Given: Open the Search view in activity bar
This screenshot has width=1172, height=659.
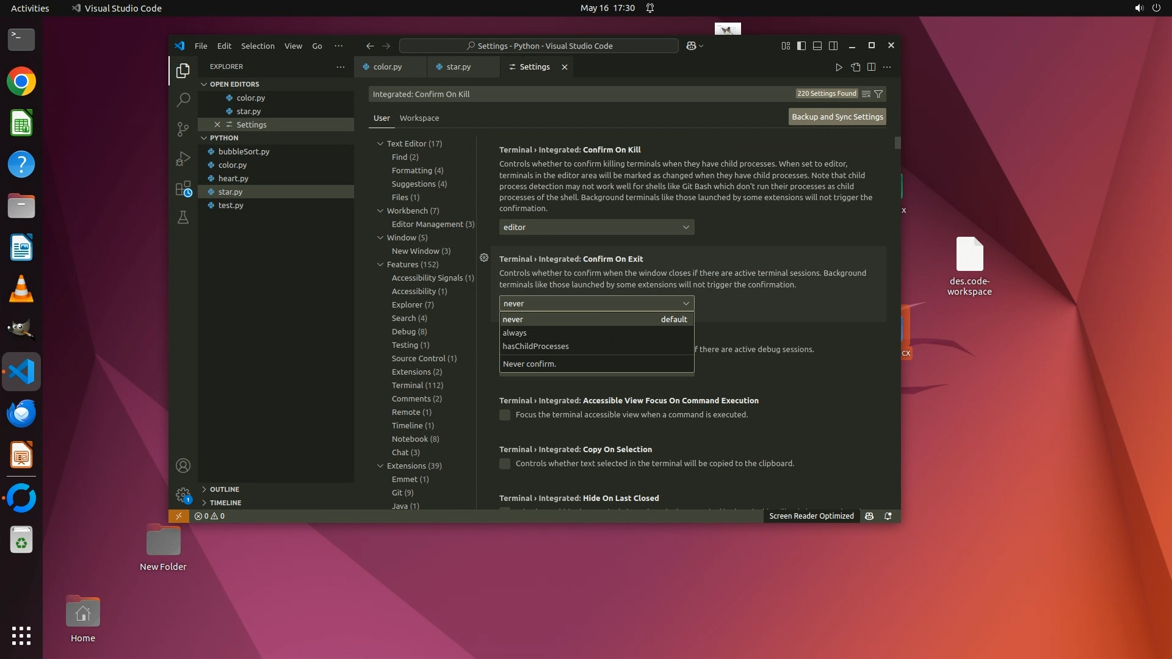Looking at the screenshot, I should tap(183, 99).
